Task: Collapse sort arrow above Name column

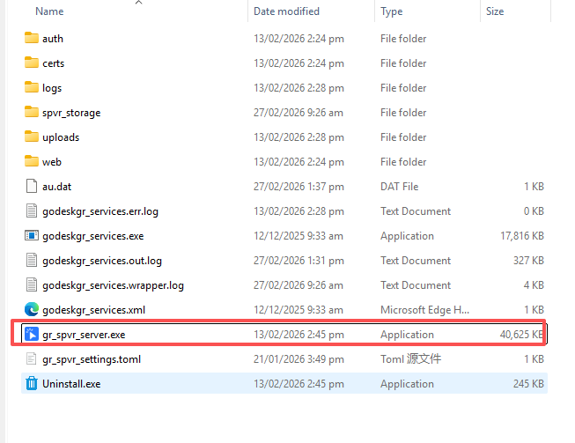Action: click(138, 3)
